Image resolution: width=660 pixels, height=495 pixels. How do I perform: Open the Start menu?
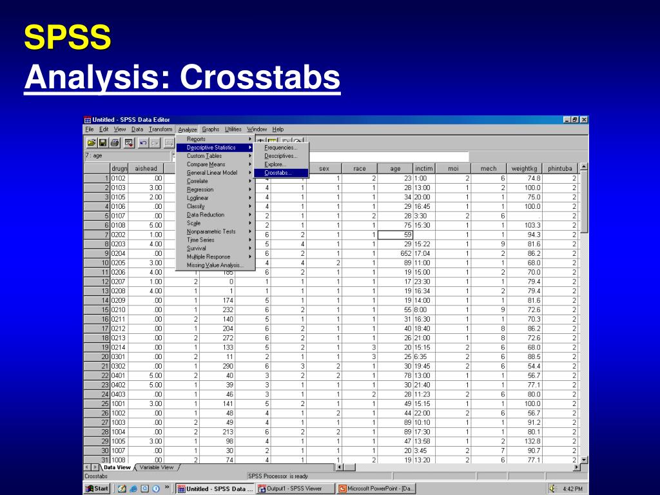(x=97, y=489)
